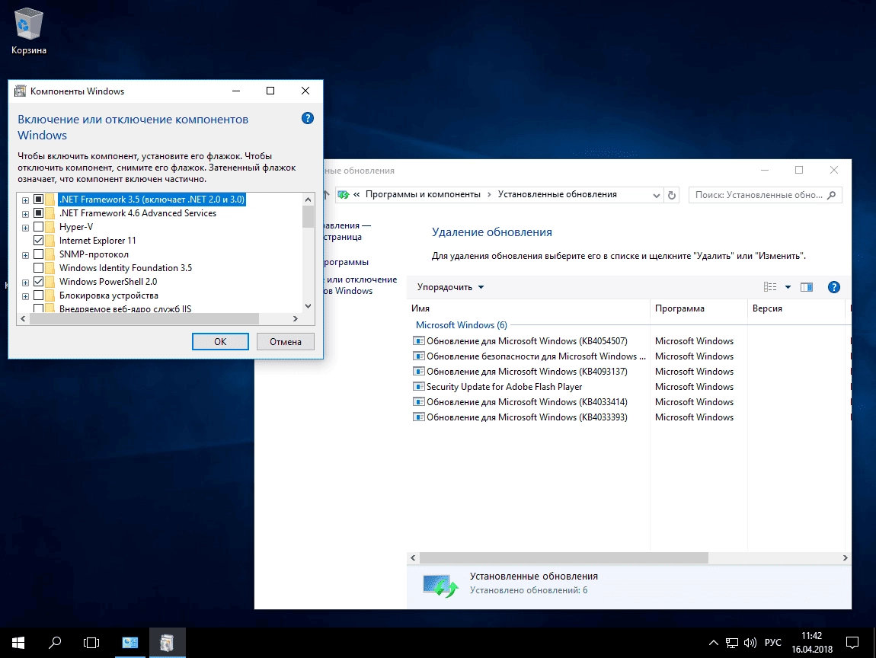This screenshot has height=658, width=876.
Task: Click folder icon of Hyper-V item
Action: (50, 227)
